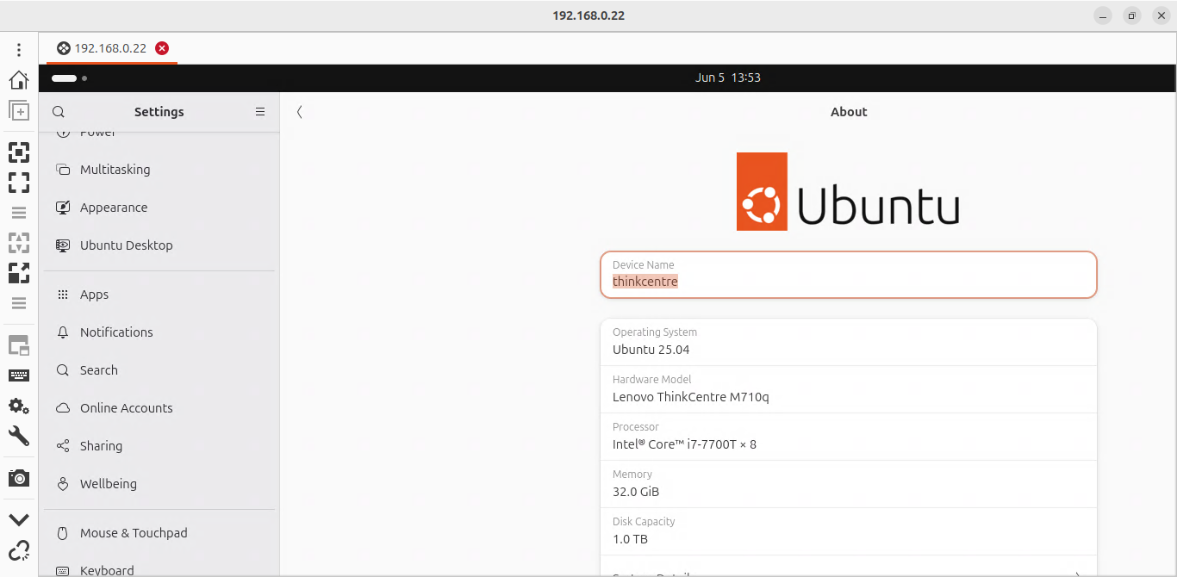This screenshot has height=577, width=1177.
Task: Close the 192.168.0.22 connection tab
Action: coord(162,48)
